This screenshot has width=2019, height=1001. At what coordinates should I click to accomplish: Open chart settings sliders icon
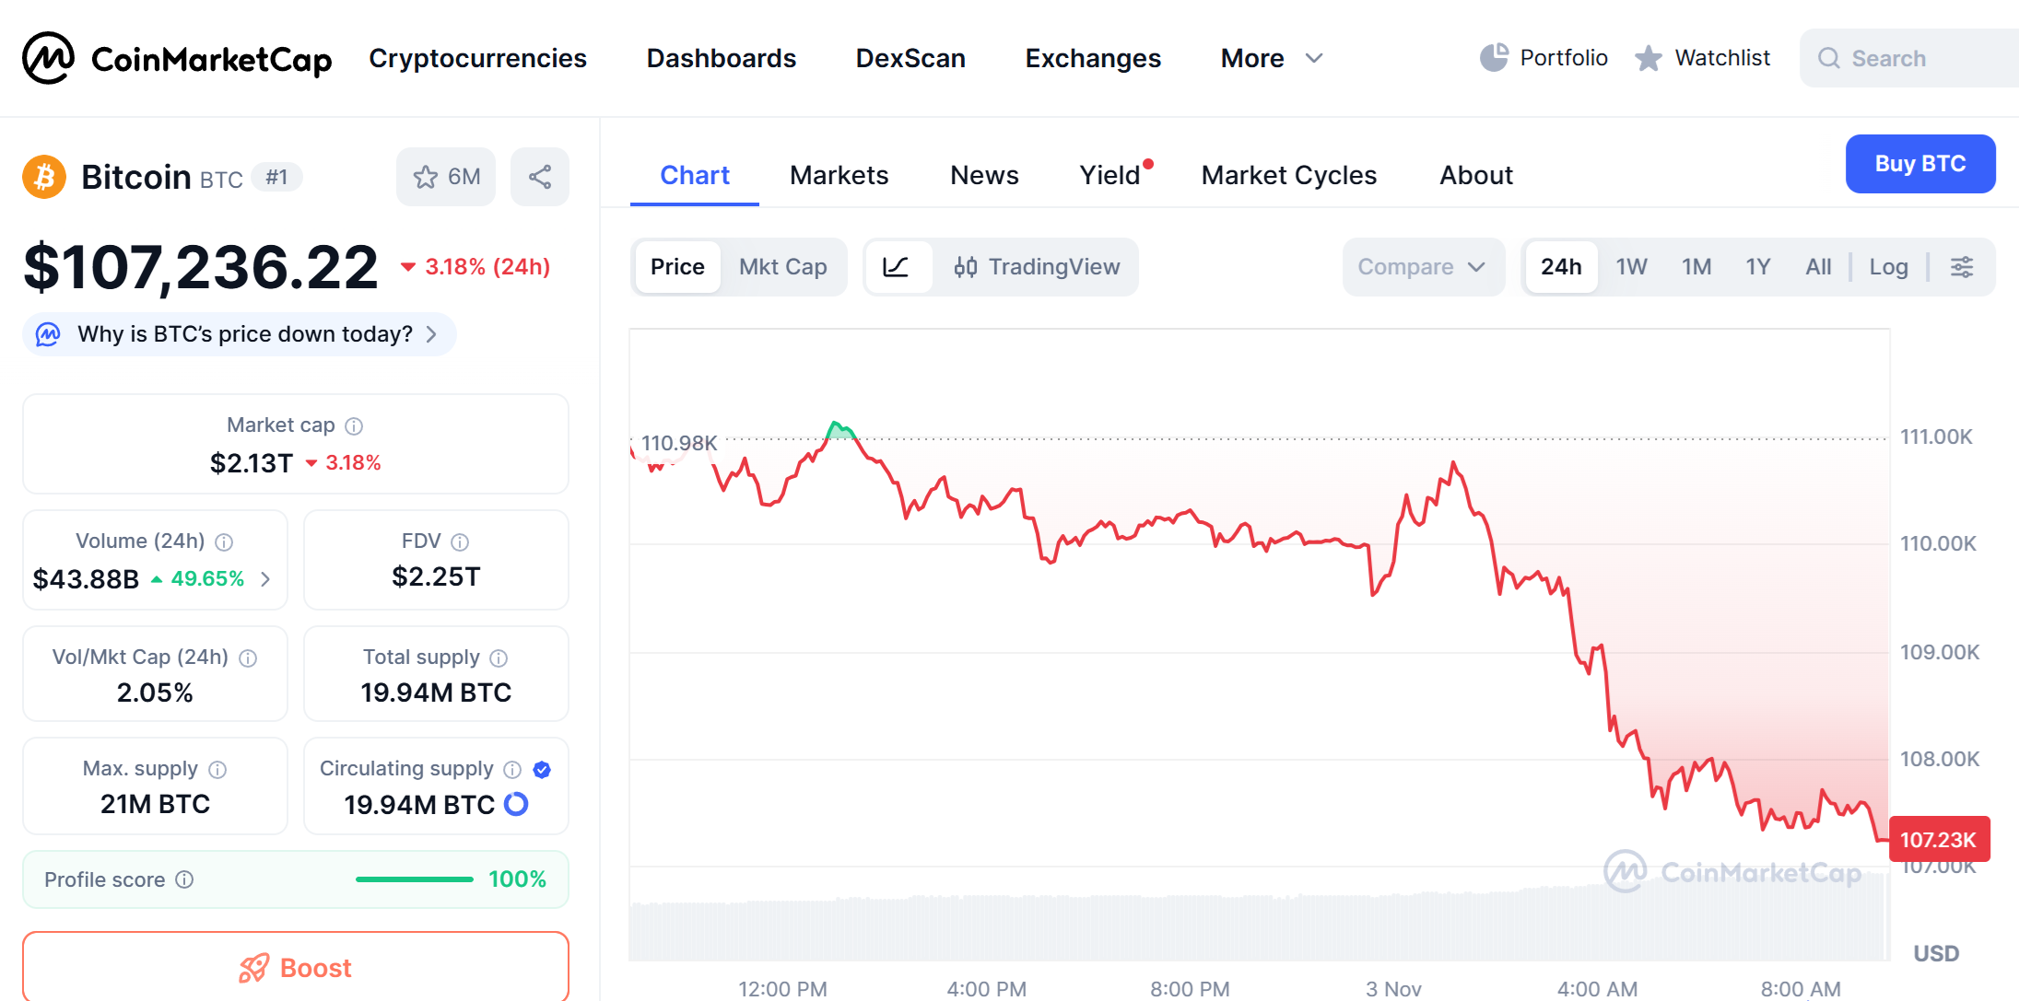(x=1962, y=267)
